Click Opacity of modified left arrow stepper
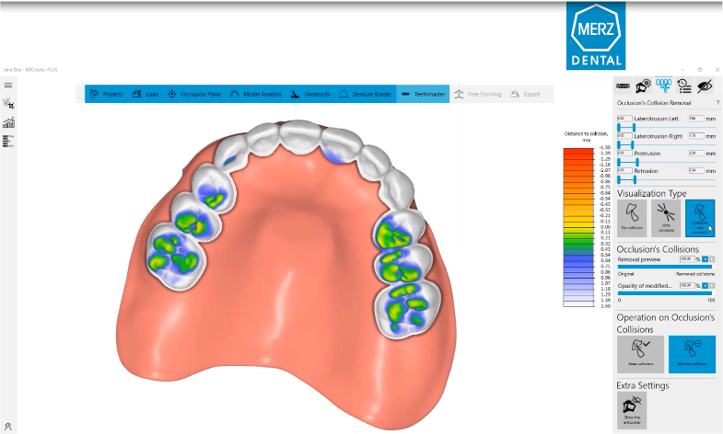Screen dimensions: 723x434 coord(704,286)
